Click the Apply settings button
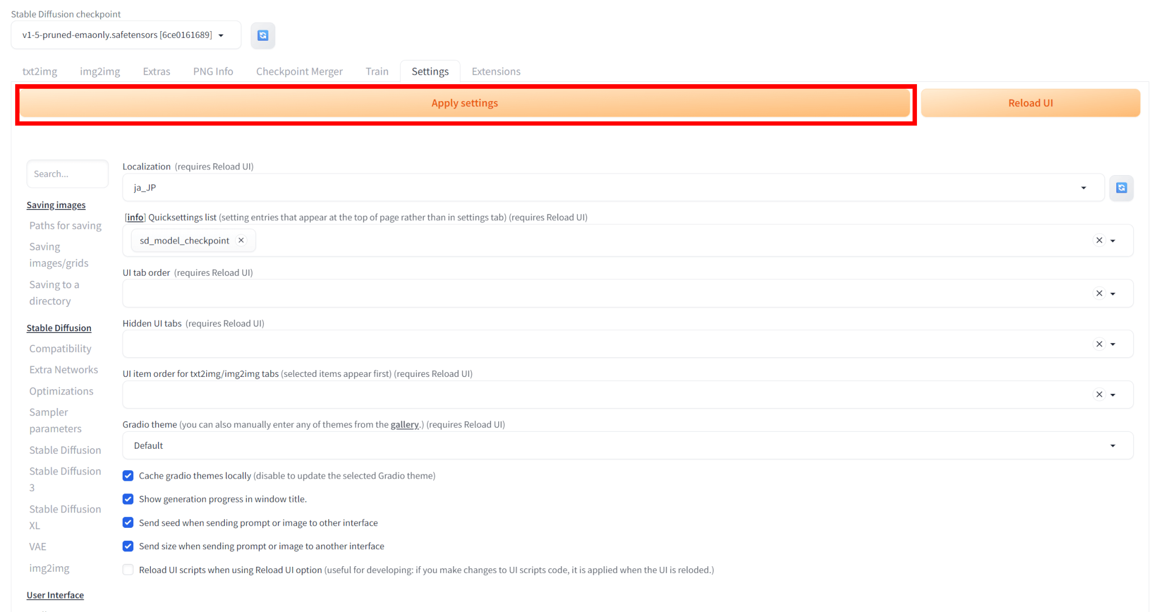Screen dimensions: 1157x612 pyautogui.click(x=465, y=103)
